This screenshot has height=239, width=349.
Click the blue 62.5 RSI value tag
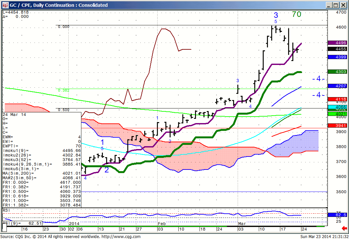point(337,215)
